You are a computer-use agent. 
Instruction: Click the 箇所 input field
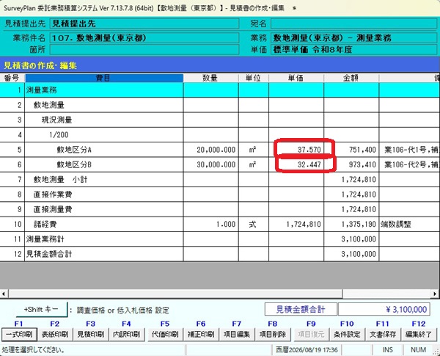pos(144,49)
